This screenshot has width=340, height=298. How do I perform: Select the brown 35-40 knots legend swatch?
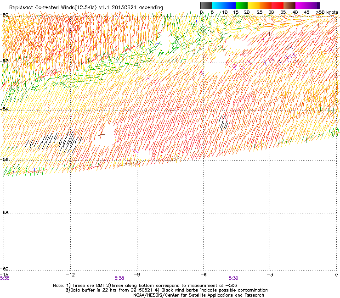[289, 6]
